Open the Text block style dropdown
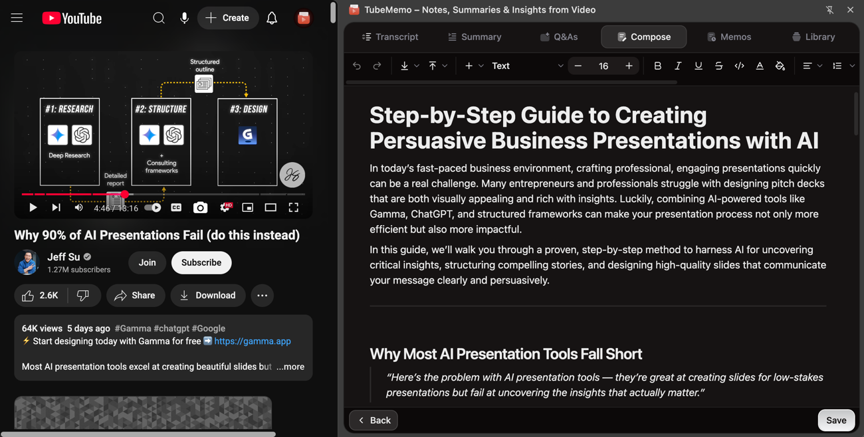Viewport: 864px width, 437px height. pos(527,66)
